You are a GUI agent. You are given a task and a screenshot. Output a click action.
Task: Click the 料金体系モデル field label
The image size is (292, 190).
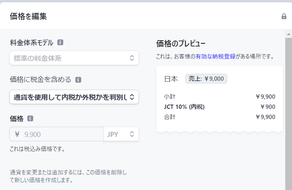pos(32,43)
